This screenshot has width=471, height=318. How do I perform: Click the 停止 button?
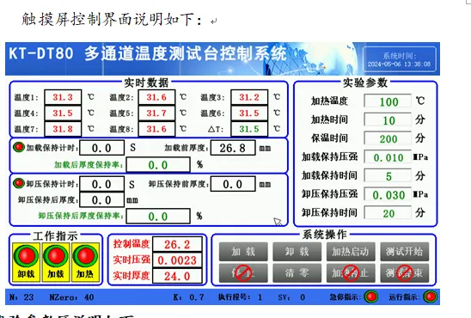coord(243,273)
